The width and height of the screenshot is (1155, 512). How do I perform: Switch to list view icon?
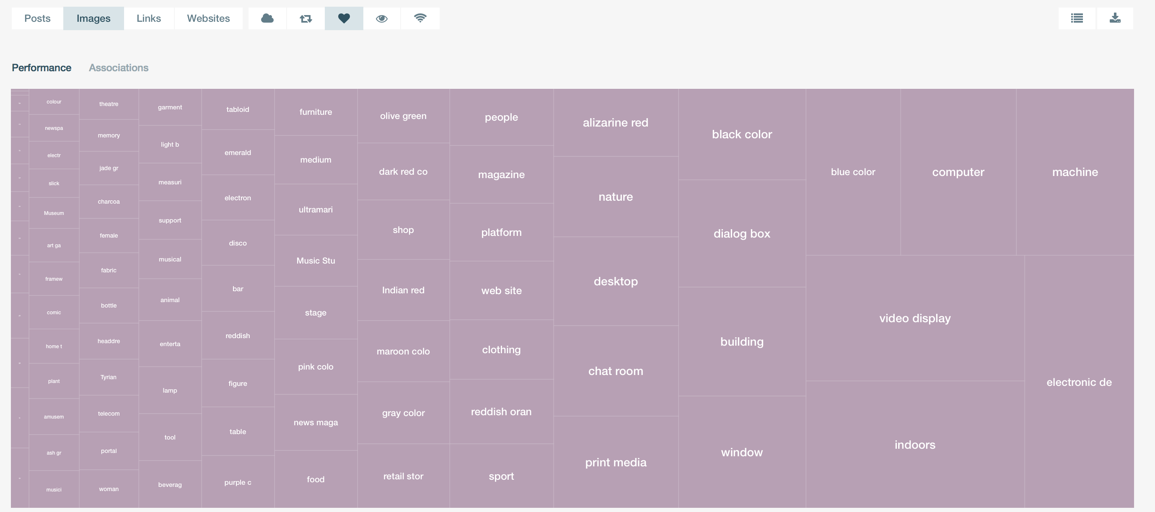(x=1077, y=18)
